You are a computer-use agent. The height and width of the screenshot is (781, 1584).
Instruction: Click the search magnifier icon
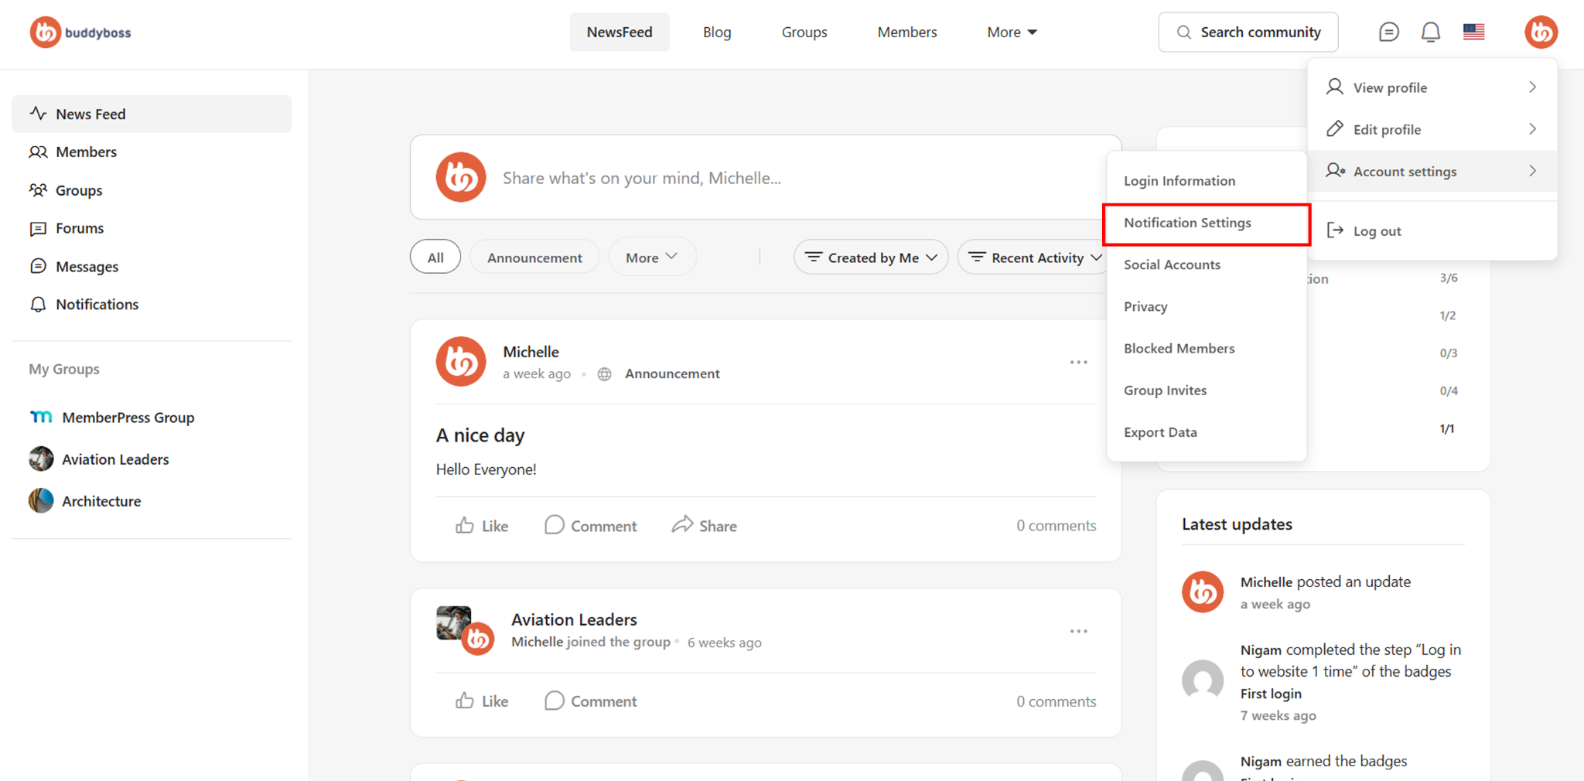(1183, 32)
